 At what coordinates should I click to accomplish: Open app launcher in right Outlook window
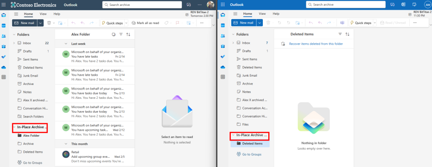[x=223, y=5]
